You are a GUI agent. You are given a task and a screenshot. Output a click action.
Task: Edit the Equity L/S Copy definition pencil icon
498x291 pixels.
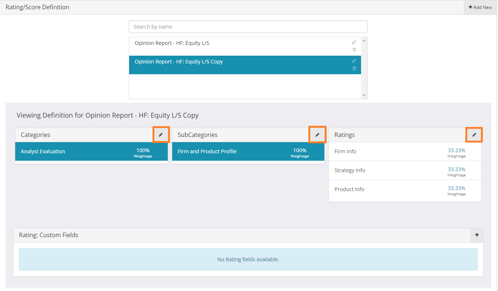[354, 61]
